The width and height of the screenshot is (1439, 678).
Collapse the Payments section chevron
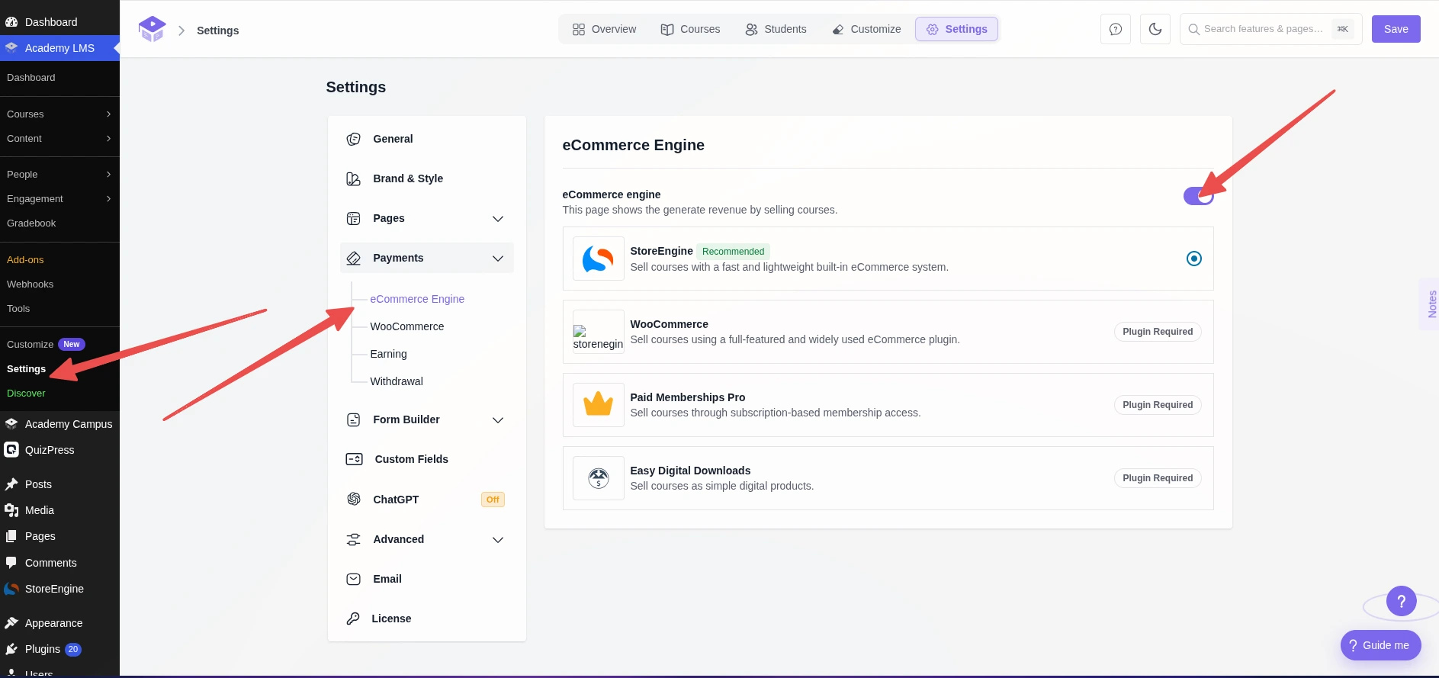click(x=498, y=259)
